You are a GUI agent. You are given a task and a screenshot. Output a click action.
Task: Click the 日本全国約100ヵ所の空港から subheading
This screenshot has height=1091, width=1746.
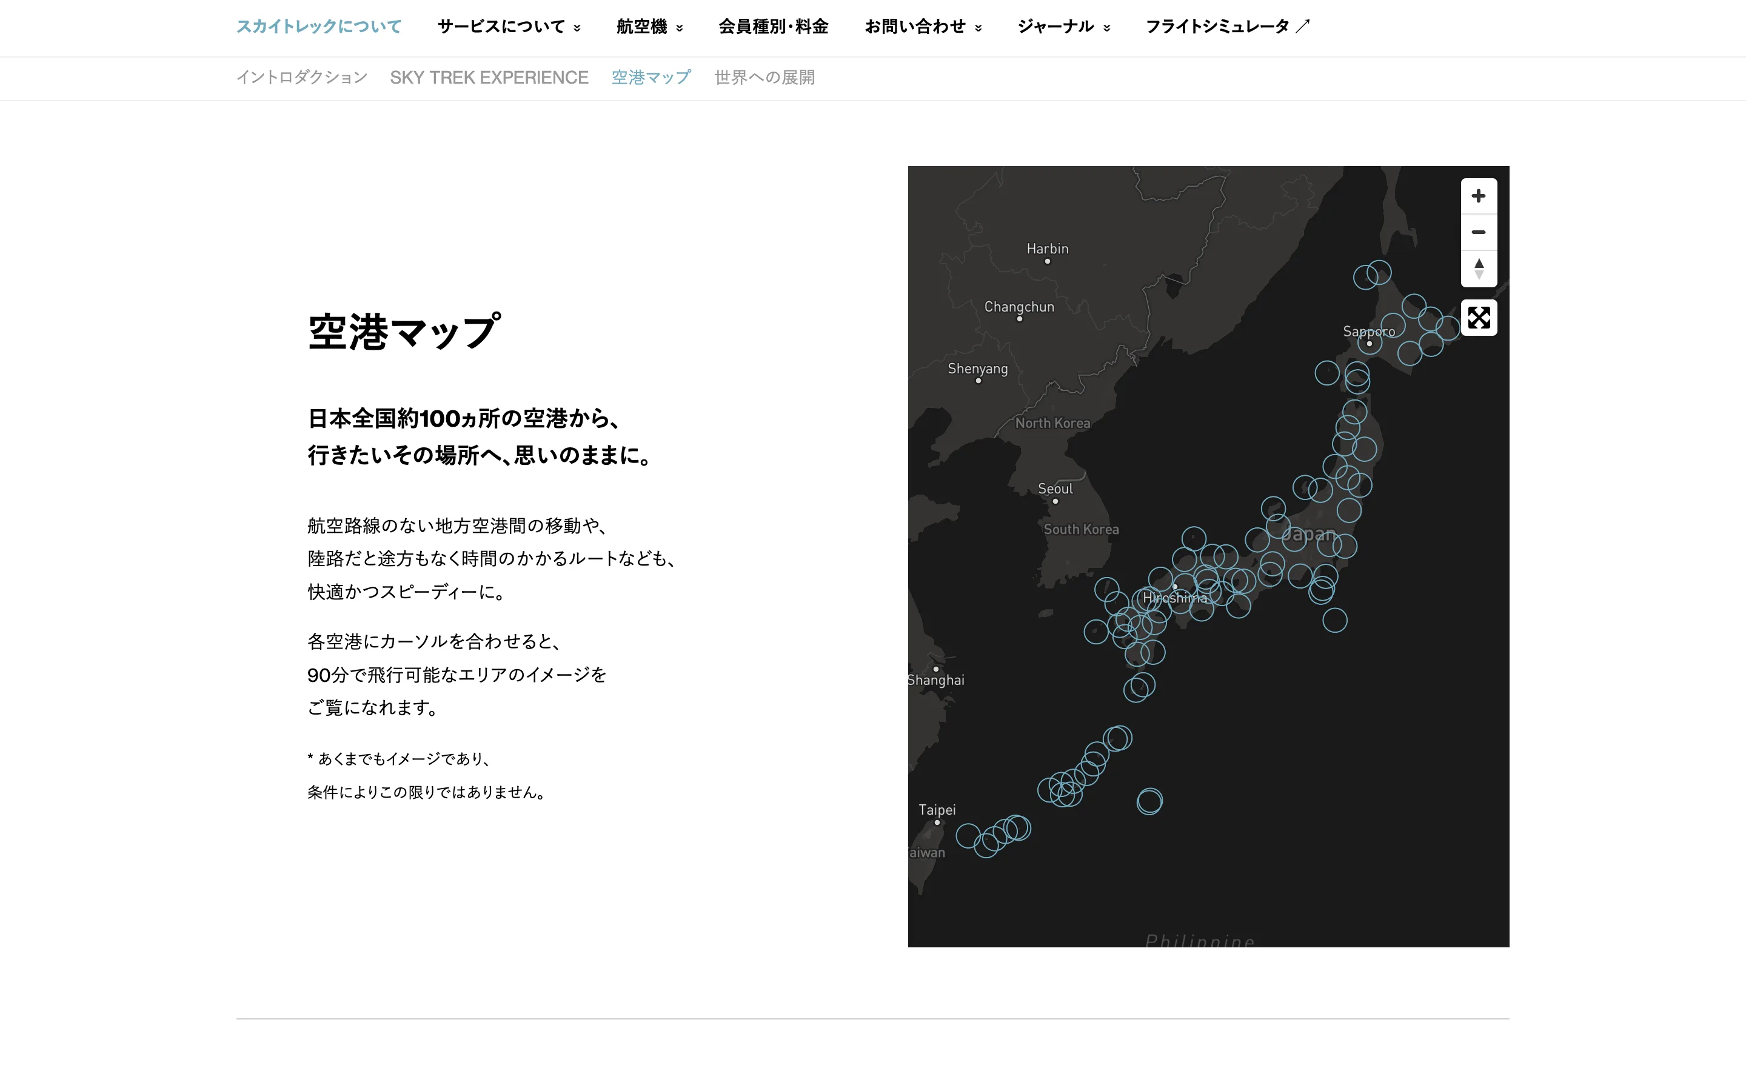(463, 418)
